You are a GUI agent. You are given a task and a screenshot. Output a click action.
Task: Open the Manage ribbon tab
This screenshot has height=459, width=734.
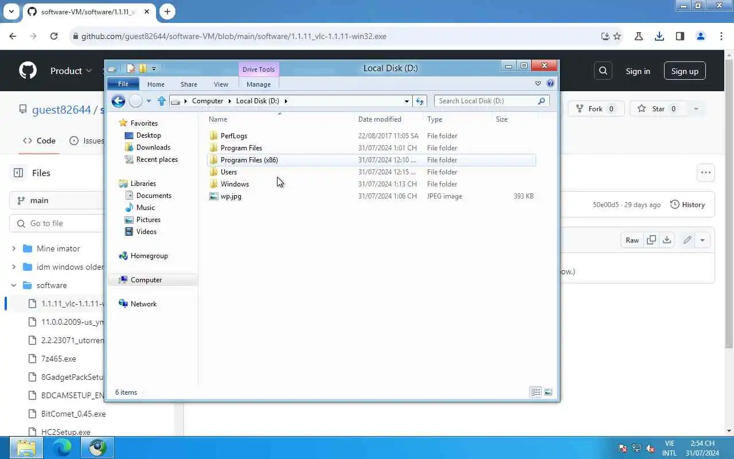point(258,84)
